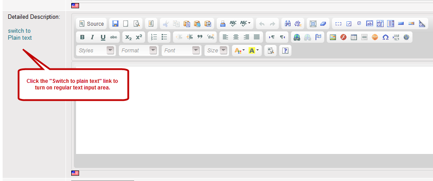Print the content using the printer icon
Image resolution: width=433 pixels, height=181 pixels.
[x=223, y=24]
